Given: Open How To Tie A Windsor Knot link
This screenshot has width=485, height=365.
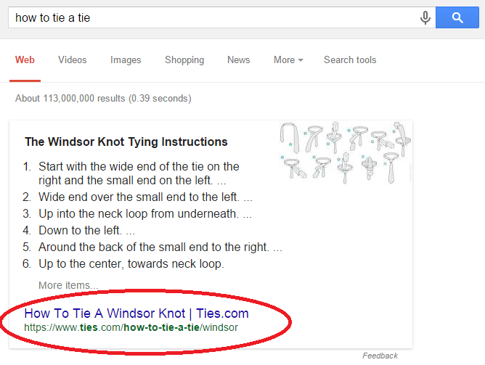Looking at the screenshot, I should tap(136, 313).
